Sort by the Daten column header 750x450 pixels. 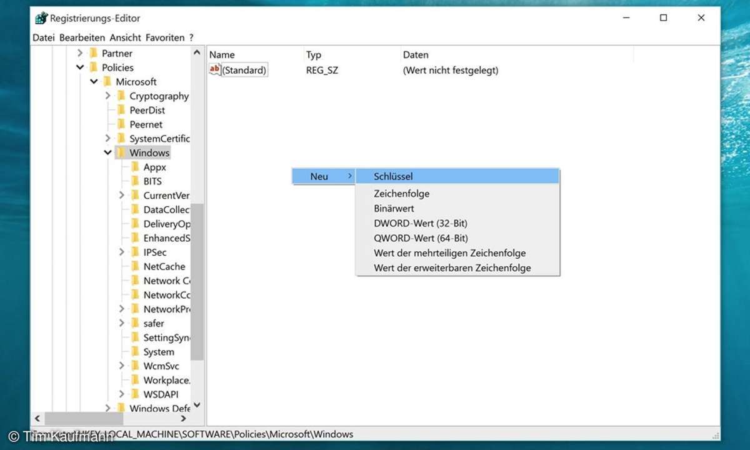tap(517, 54)
